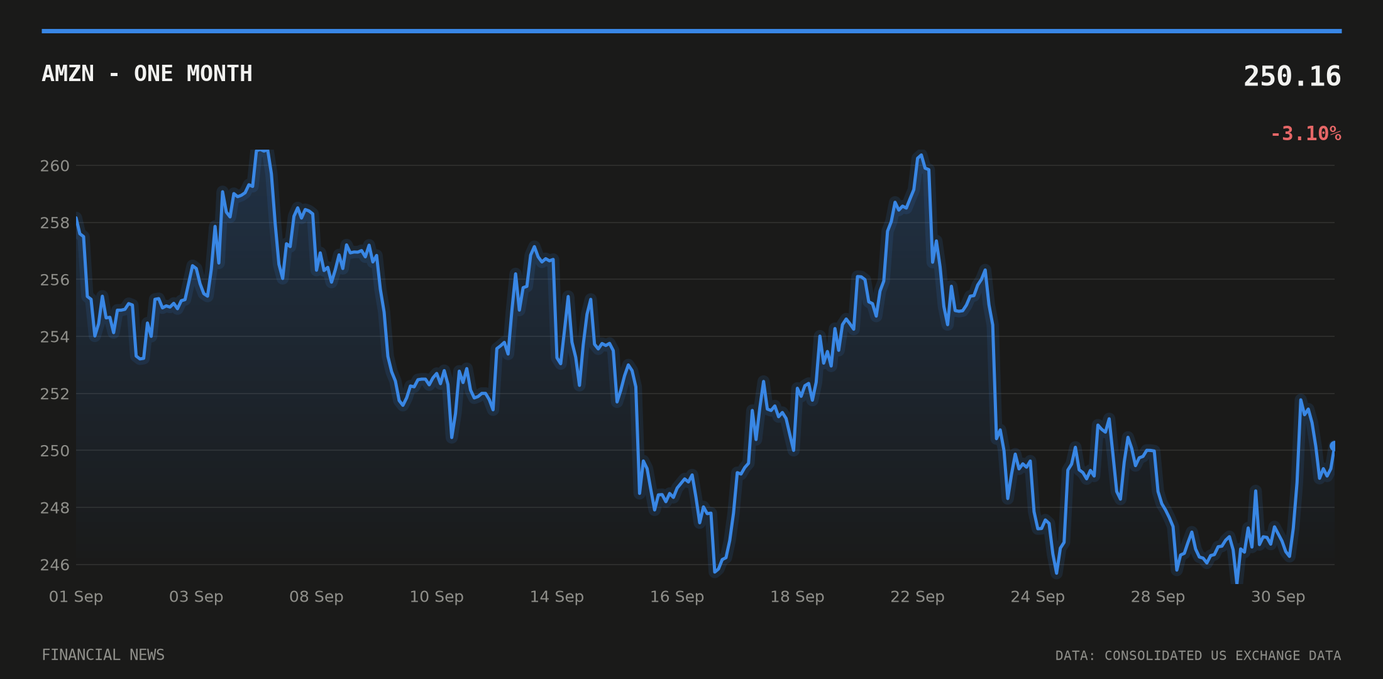Viewport: 1383px width, 679px height.
Task: Select the 28 Sep date label
Action: point(1158,597)
